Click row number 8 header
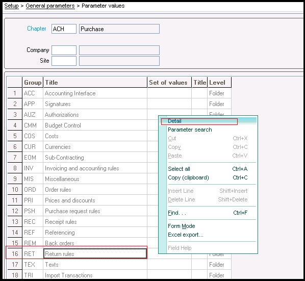Viewport: 305px width, 281px height. (x=15, y=168)
